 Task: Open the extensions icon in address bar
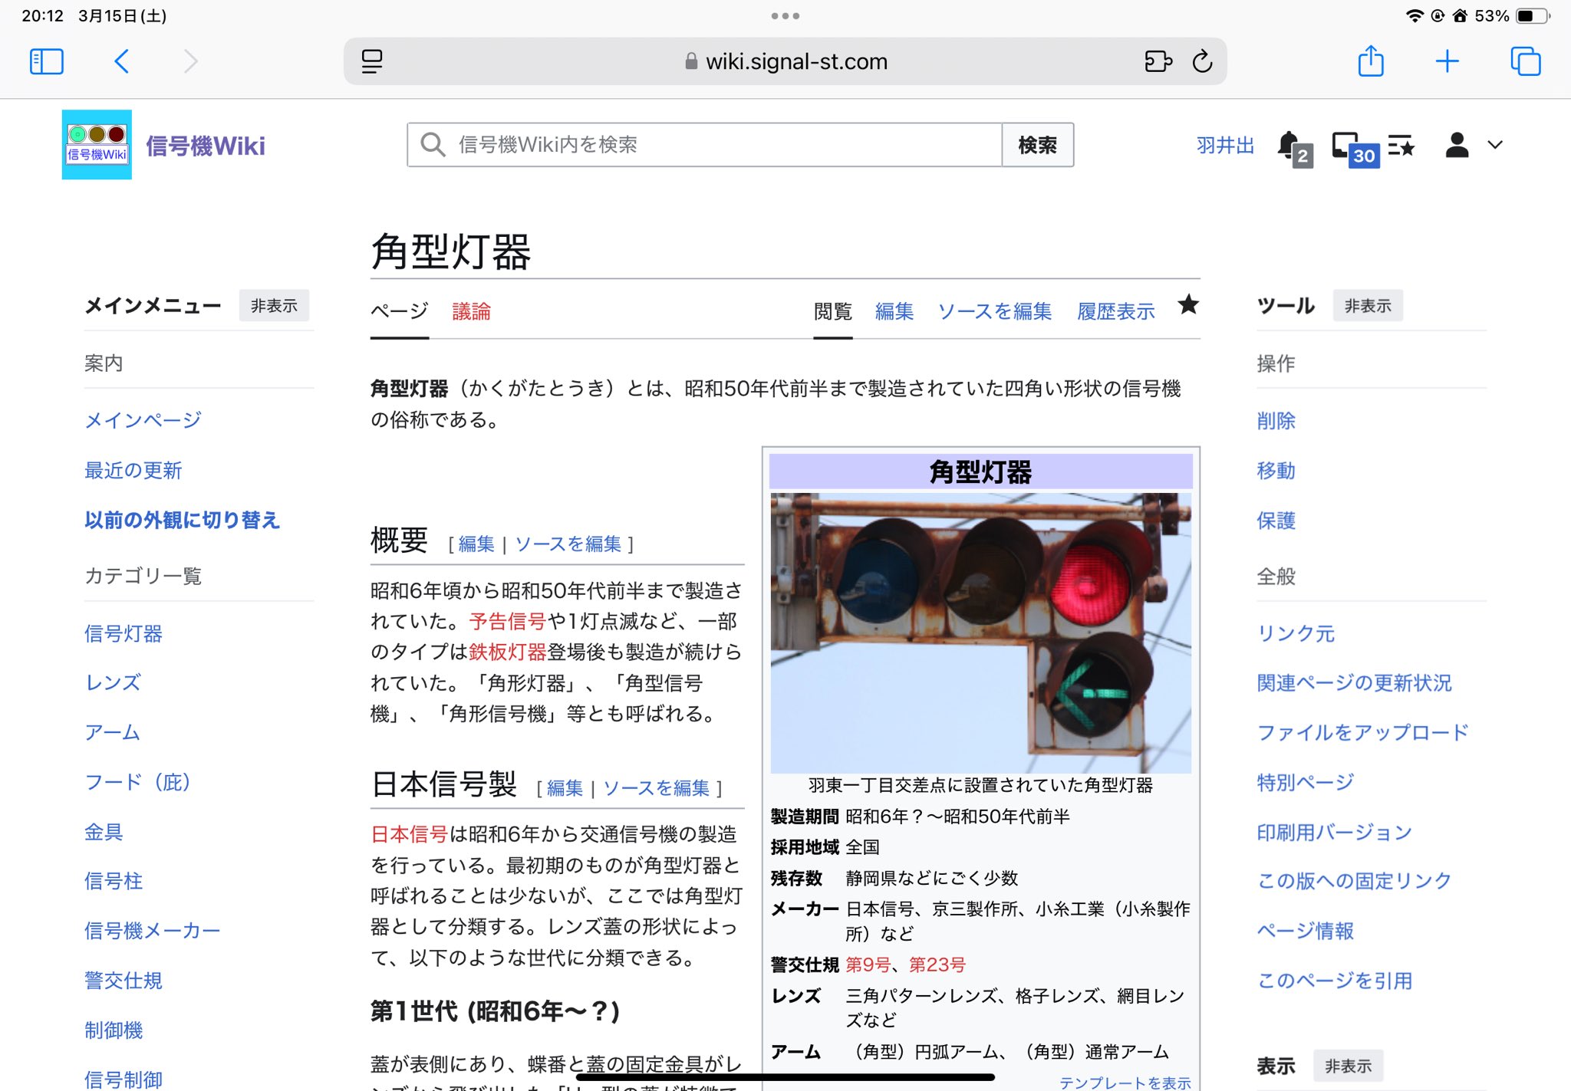1158,61
